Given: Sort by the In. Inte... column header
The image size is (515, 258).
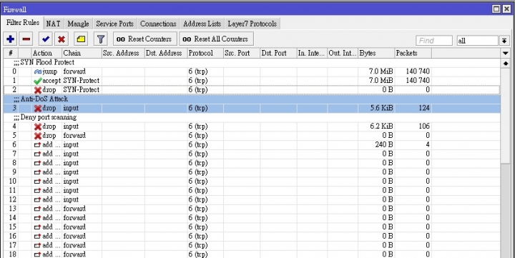Looking at the screenshot, I should [312, 53].
